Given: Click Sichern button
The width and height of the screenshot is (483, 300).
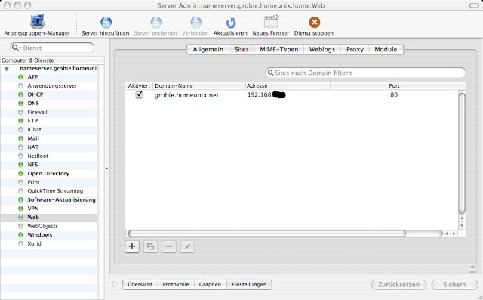Looking at the screenshot, I should [x=454, y=285].
